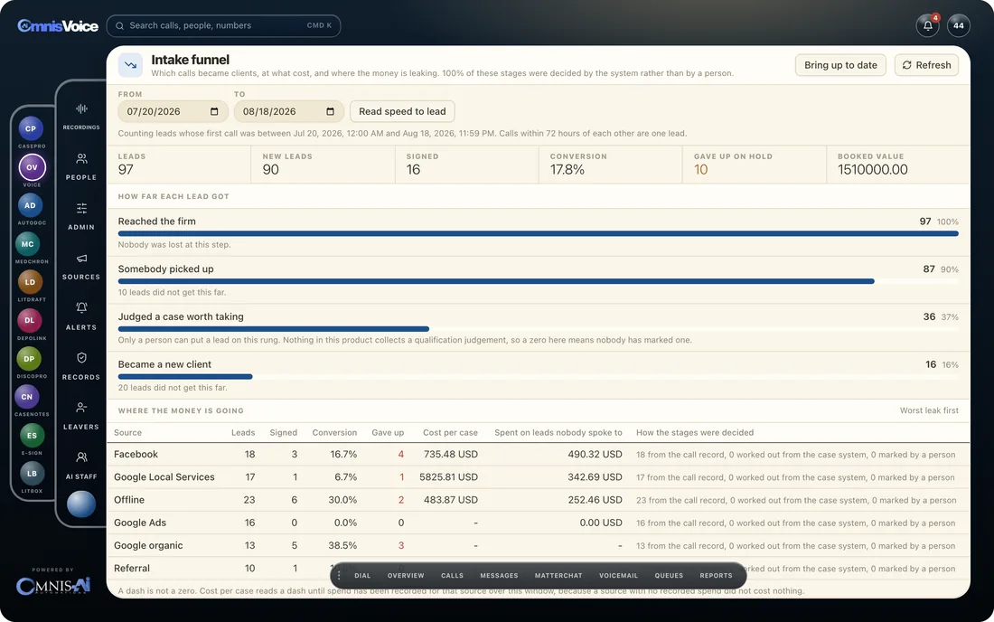
Task: Click the Conversion column header
Action: [x=334, y=433]
